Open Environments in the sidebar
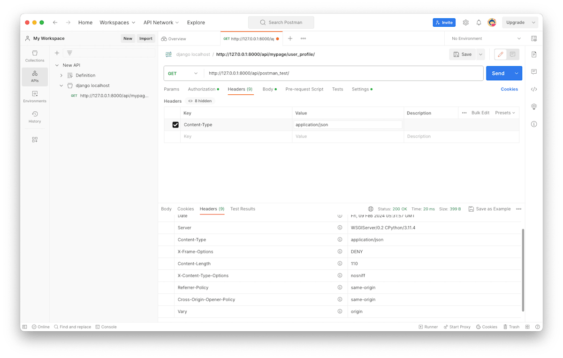The width and height of the screenshot is (563, 358). [x=35, y=97]
